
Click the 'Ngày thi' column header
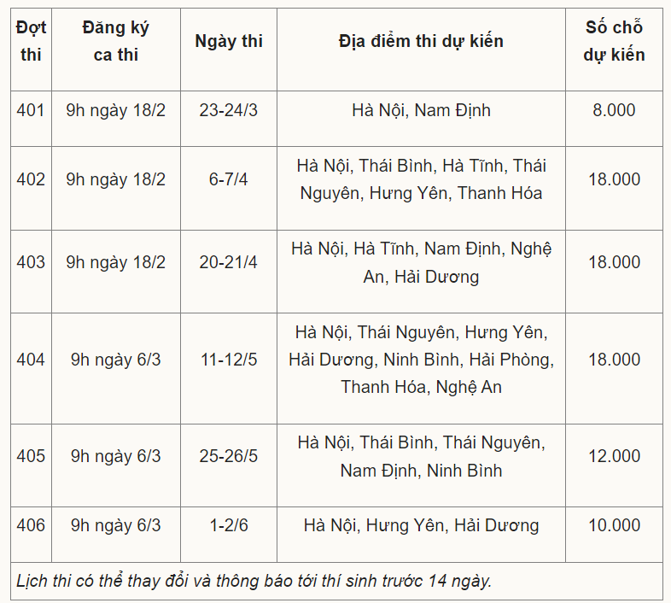pos(229,41)
